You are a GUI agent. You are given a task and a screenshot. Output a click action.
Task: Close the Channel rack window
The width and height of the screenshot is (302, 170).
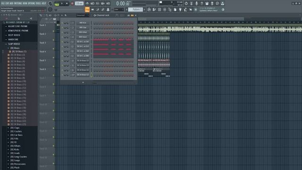[x=135, y=15]
